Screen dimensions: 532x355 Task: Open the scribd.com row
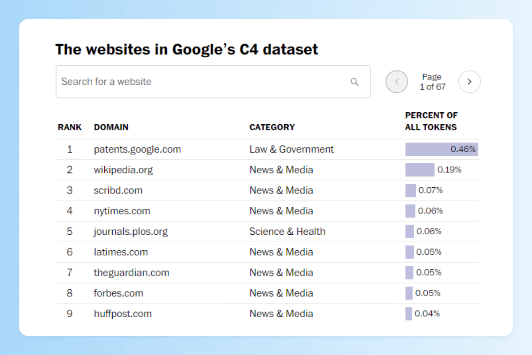click(x=118, y=190)
